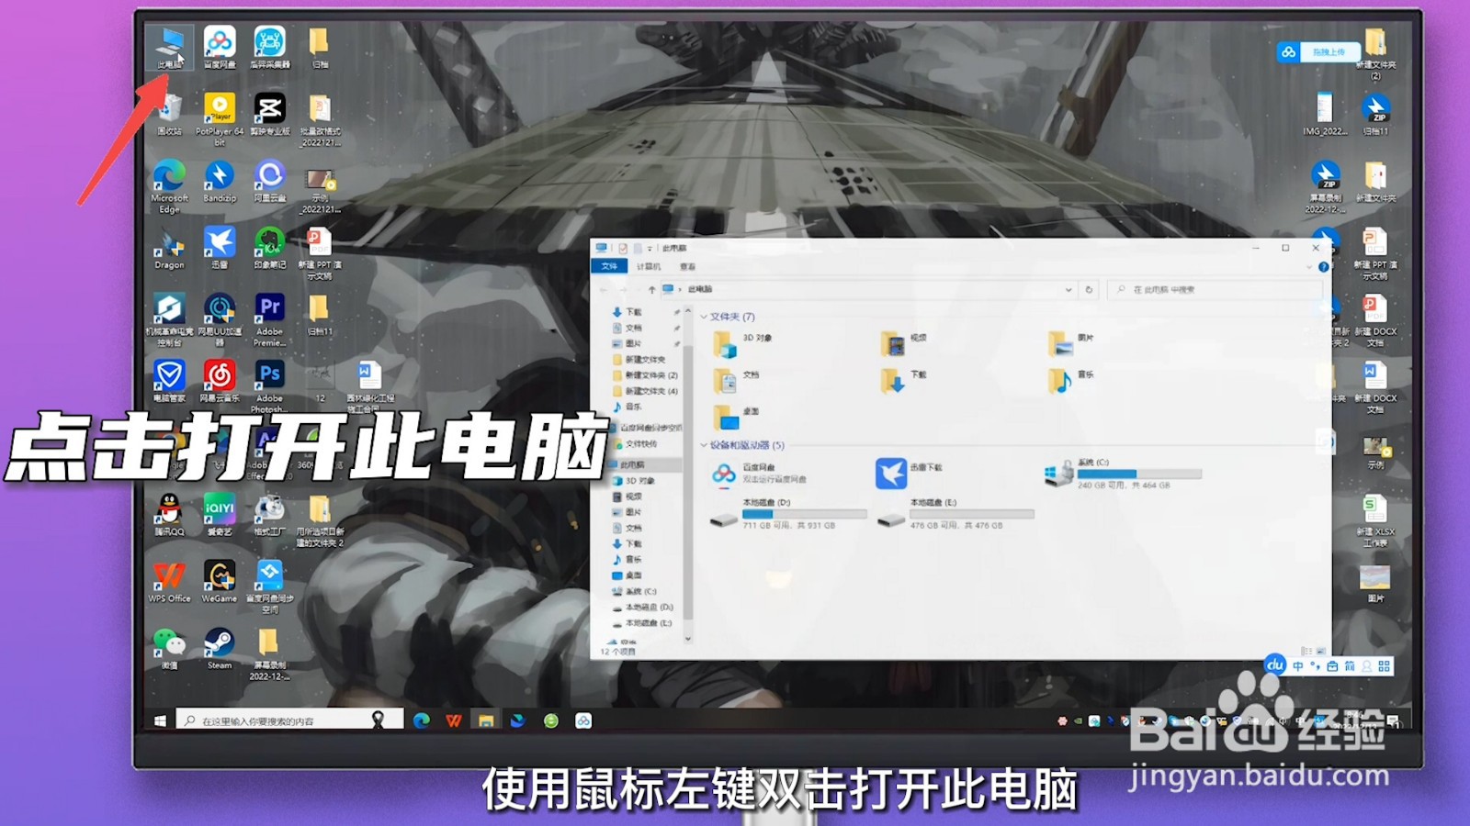
Task: Open the 百度网盘 item under devices in Explorer
Action: (x=760, y=474)
